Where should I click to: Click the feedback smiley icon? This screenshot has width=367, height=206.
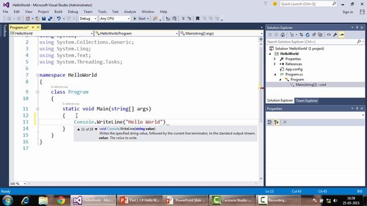275,4
